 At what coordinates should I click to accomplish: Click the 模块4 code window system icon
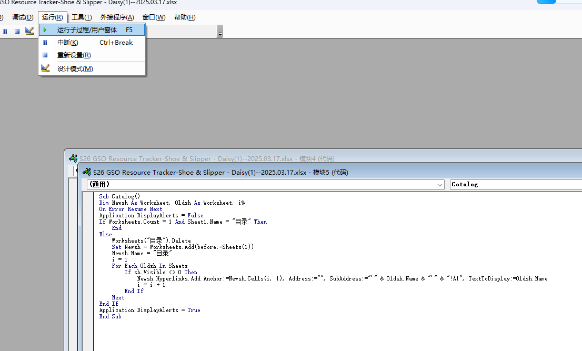tap(73, 158)
